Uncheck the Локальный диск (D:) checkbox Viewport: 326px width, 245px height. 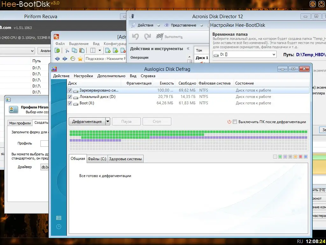pos(70,97)
